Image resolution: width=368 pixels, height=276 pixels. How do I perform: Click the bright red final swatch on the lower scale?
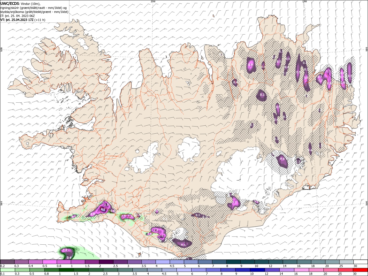(360, 270)
